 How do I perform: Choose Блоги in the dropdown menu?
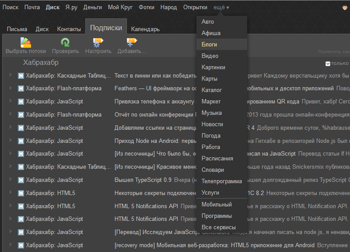pyautogui.click(x=222, y=44)
